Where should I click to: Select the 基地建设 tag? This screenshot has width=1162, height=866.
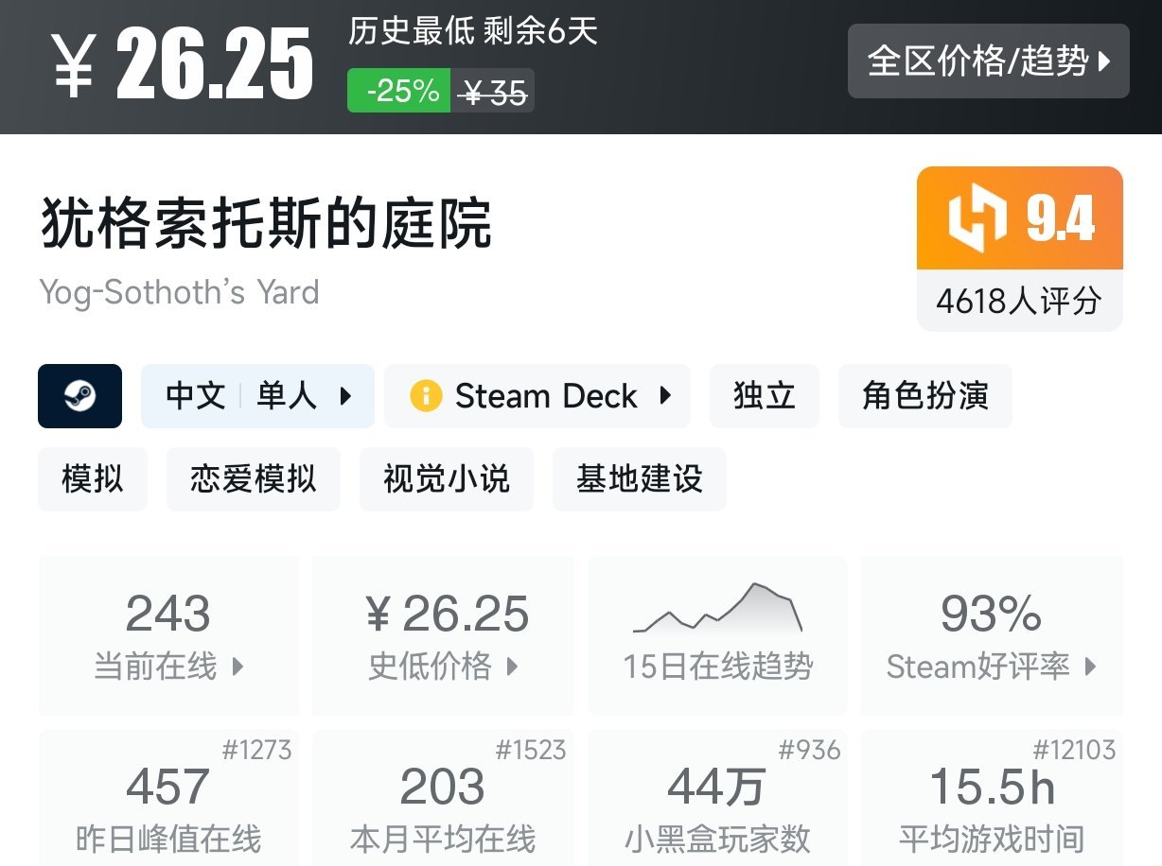click(x=640, y=479)
